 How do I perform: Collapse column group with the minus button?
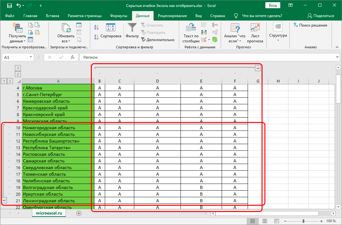click(x=258, y=68)
